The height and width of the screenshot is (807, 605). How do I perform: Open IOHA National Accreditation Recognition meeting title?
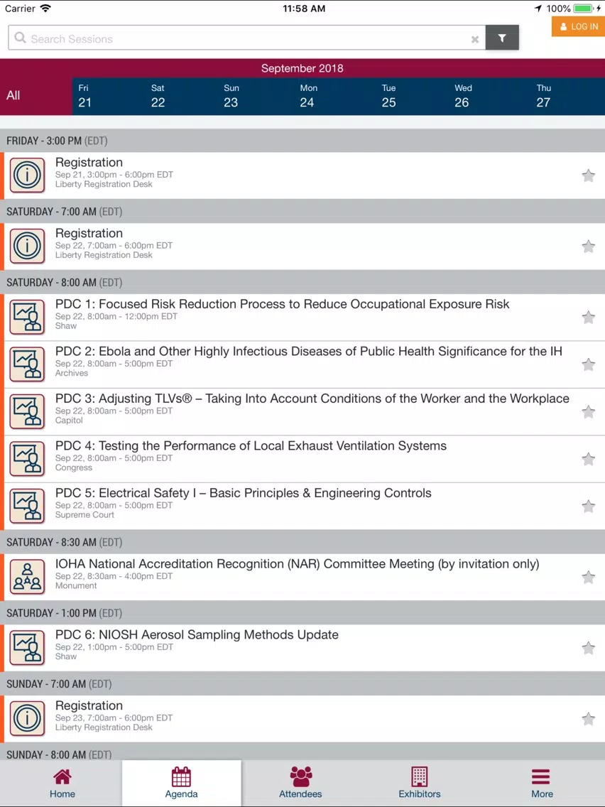click(x=298, y=564)
